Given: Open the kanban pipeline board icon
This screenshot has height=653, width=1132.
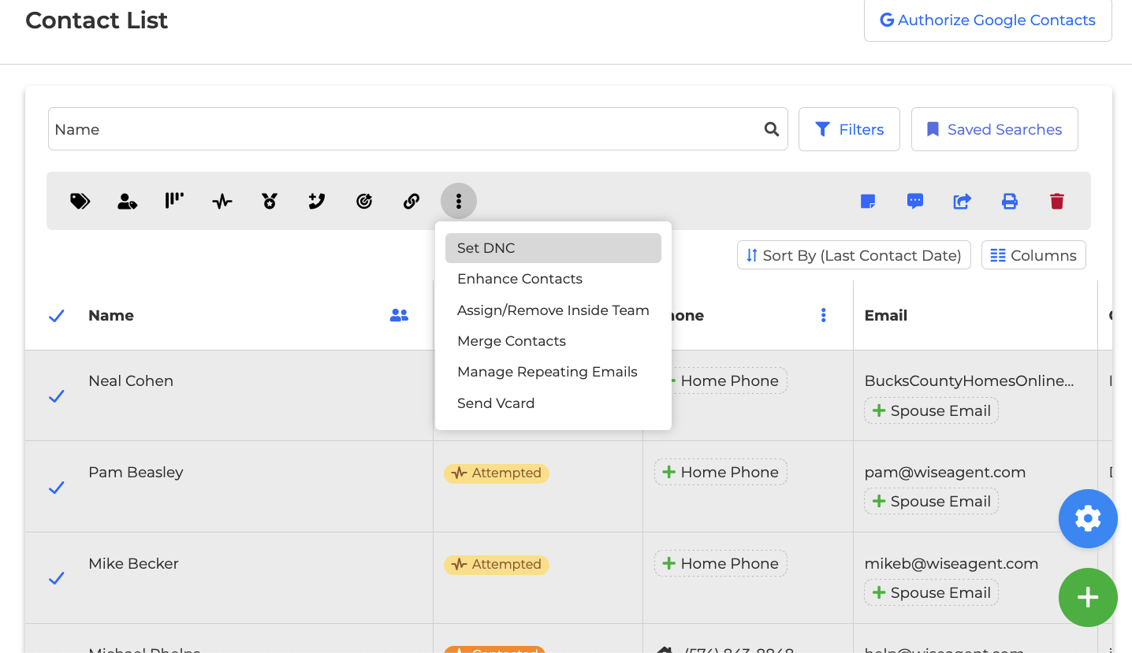Looking at the screenshot, I should click(174, 201).
